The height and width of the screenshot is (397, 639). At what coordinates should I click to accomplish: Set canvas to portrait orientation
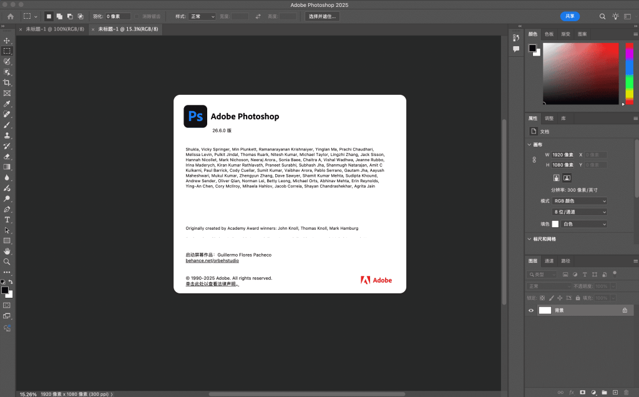(x=556, y=178)
